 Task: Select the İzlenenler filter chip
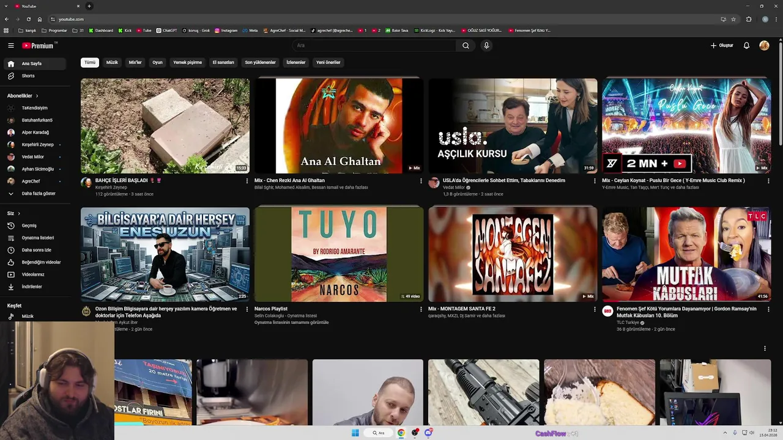pos(296,62)
